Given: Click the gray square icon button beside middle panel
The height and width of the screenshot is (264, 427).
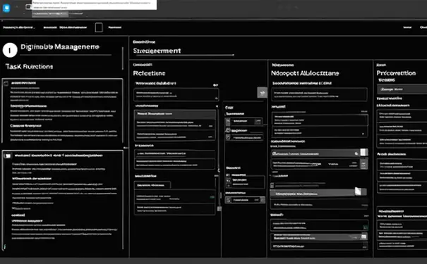Looking at the screenshot, I should click(262, 93).
